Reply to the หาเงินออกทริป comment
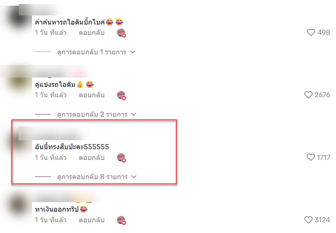The width and height of the screenshot is (336, 233). point(91,220)
